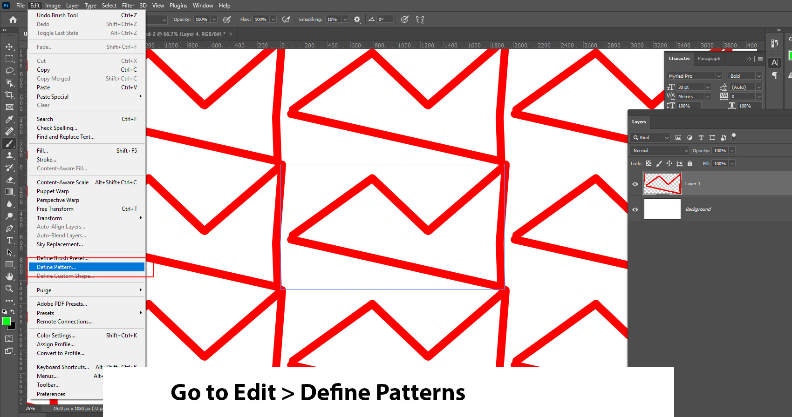Click Free Transform in Edit menu

55,209
